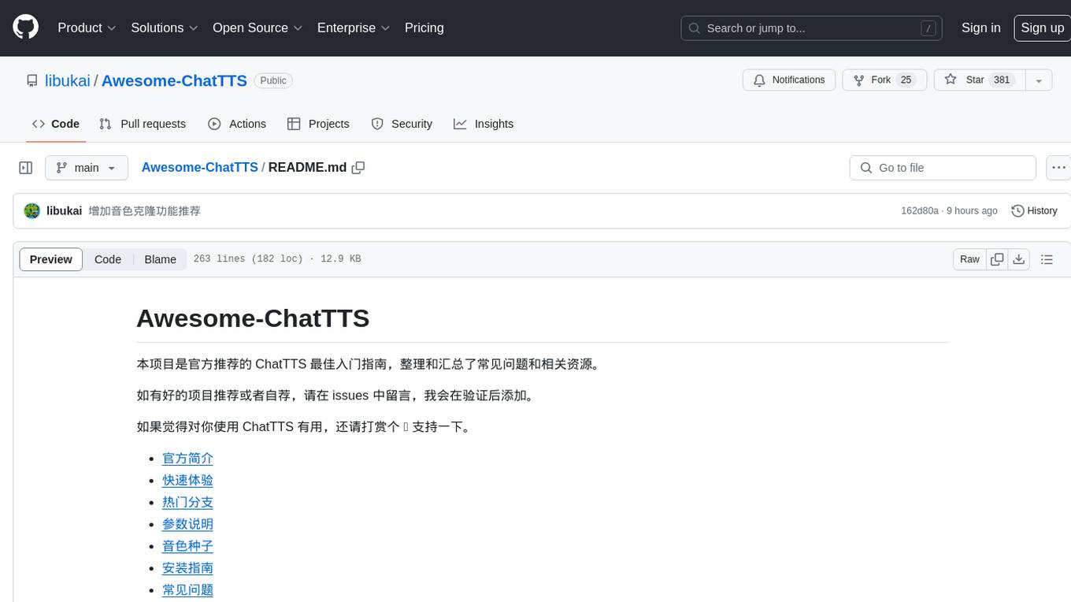
Task: Open the document outline
Action: 1047,259
